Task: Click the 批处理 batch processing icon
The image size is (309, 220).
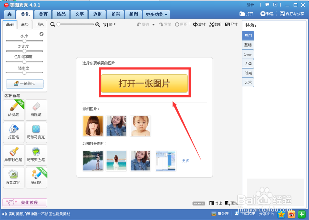Action: [x=220, y=214]
